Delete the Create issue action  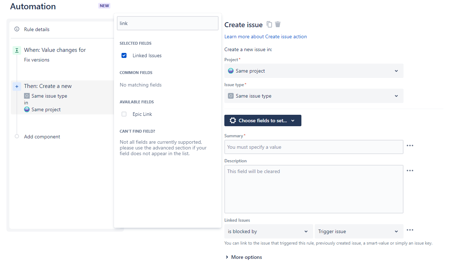click(x=278, y=24)
